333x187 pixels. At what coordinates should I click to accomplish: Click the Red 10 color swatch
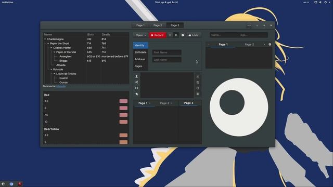[123, 122]
